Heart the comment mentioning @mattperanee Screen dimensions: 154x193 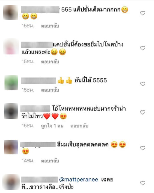(x=143, y=183)
